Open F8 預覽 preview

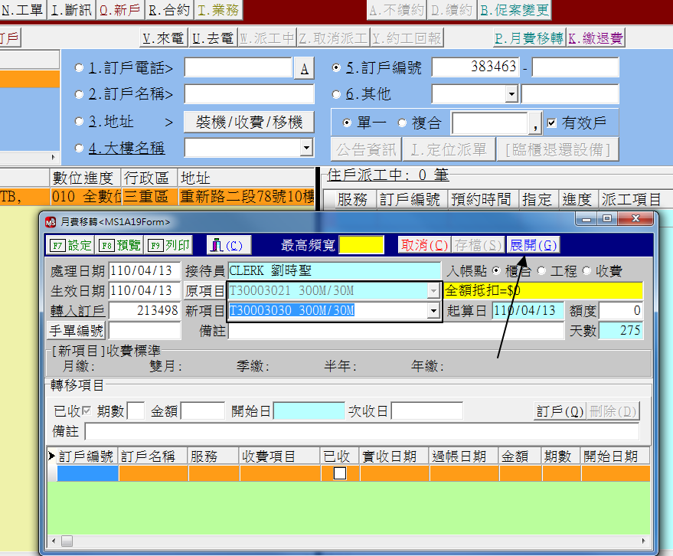[x=119, y=245]
